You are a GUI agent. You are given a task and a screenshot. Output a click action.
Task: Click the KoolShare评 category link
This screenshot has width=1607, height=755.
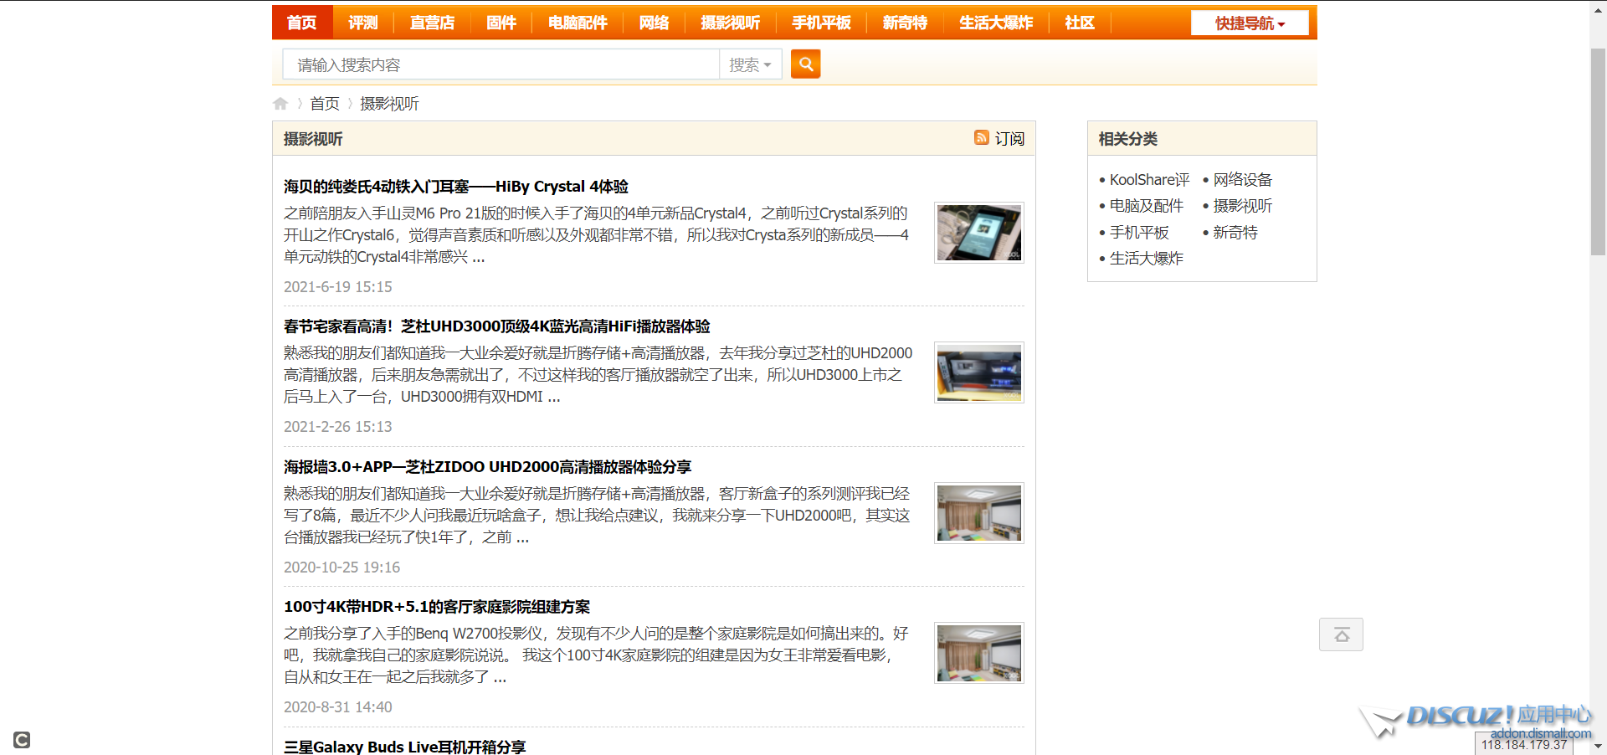click(x=1148, y=180)
